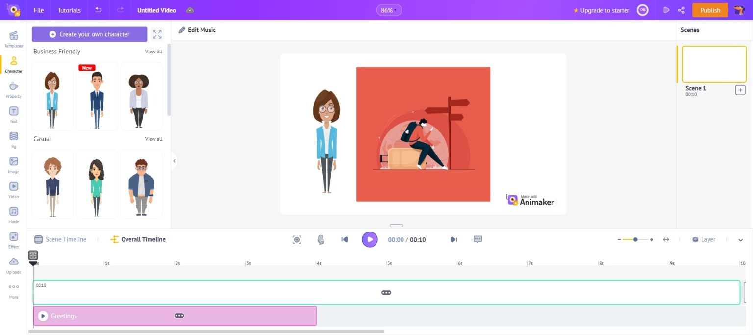Click Create your own character button

click(x=89, y=34)
